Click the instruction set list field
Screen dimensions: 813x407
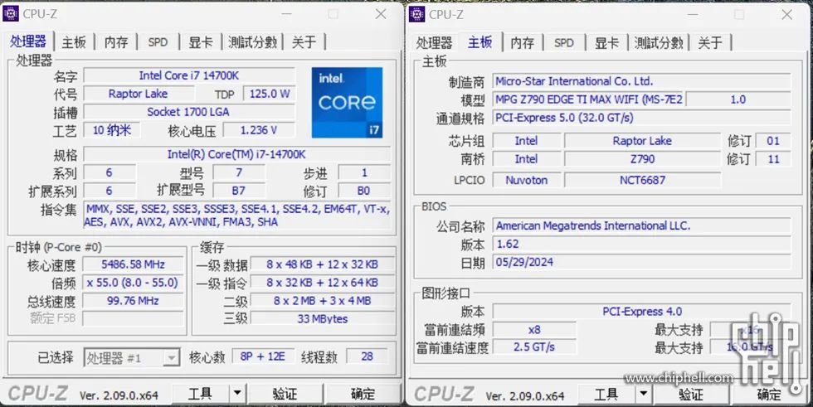(x=237, y=216)
